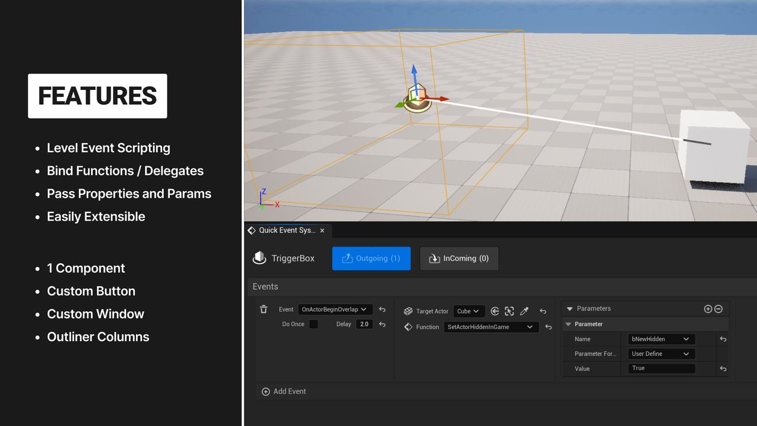Reset the Event selection to default
Screen dimensions: 757x426
(x=382, y=309)
